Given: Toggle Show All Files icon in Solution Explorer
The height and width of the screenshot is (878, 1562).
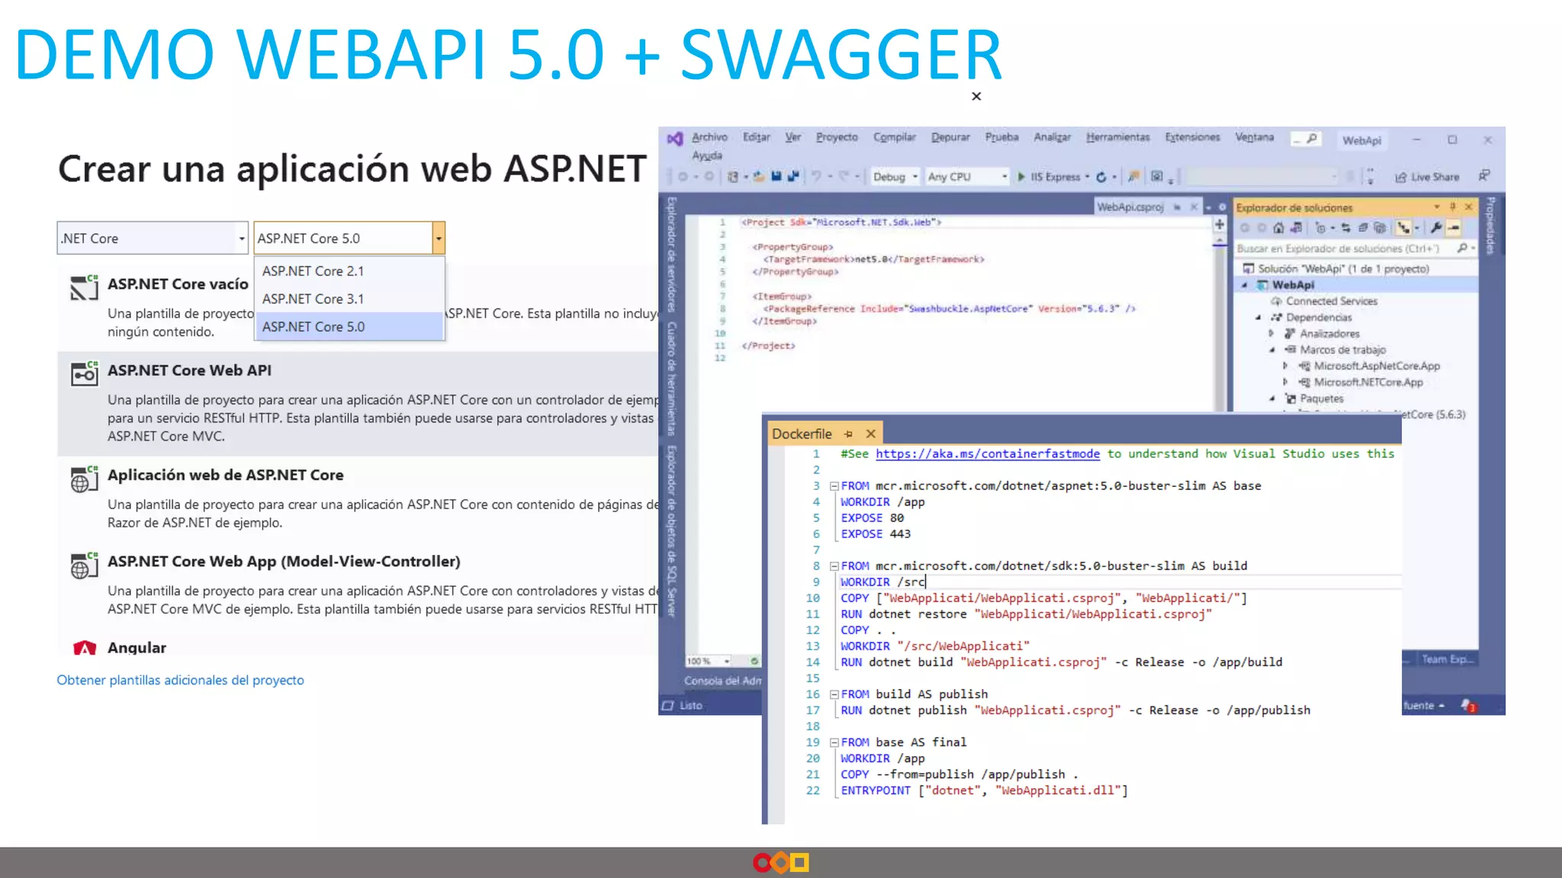Looking at the screenshot, I should [1380, 228].
